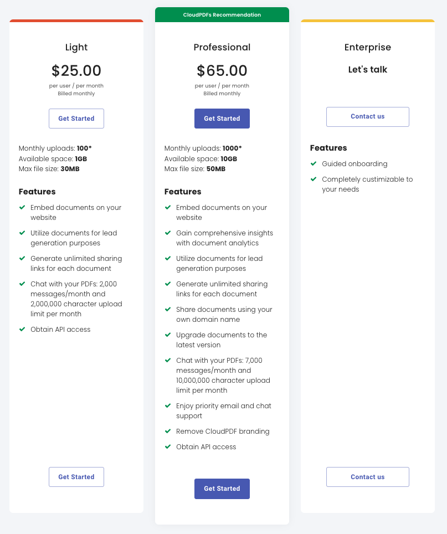Image resolution: width=447 pixels, height=534 pixels.
Task: Click the 'Get Started' button under Professional pricing
Action: (222, 118)
